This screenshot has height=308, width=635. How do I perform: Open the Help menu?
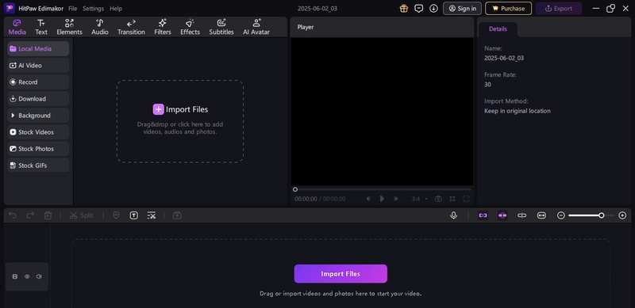pos(116,9)
